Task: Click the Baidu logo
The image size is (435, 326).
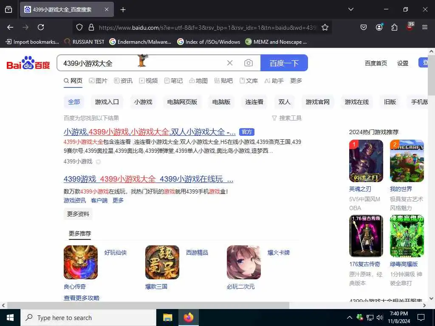Action: pos(28,63)
